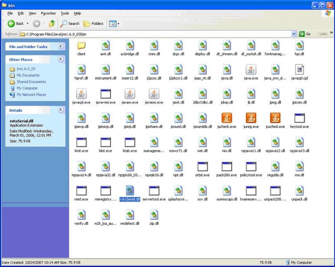
Task: Collapse the Other Places panel
Action: click(61, 59)
